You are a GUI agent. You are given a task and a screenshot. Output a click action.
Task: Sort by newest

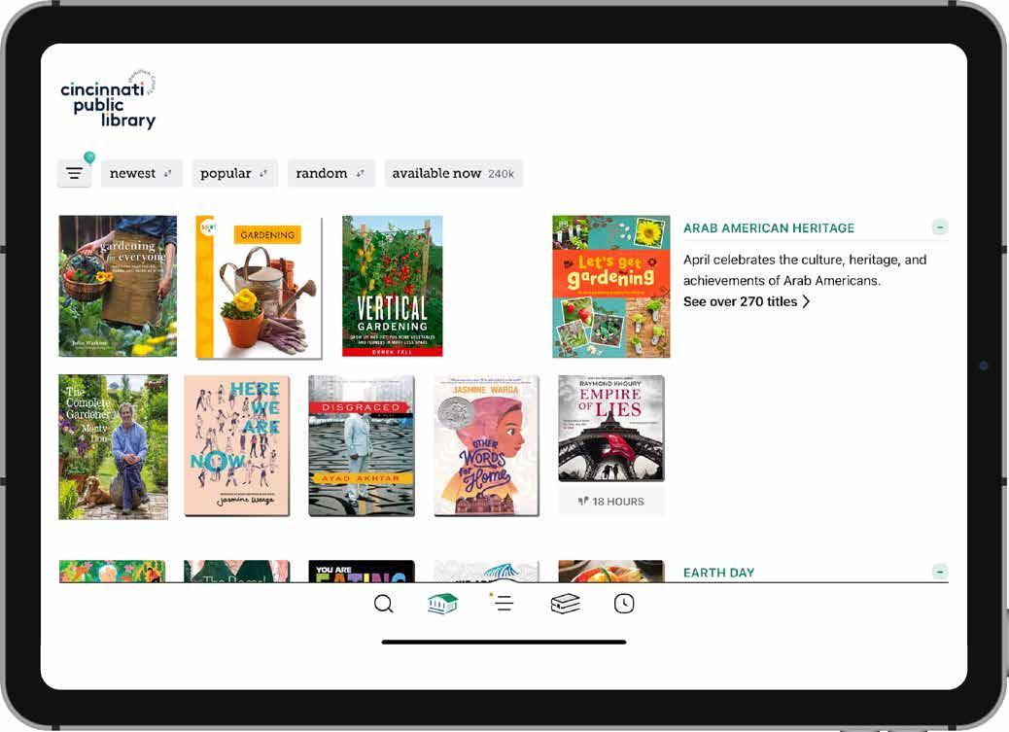coord(141,173)
